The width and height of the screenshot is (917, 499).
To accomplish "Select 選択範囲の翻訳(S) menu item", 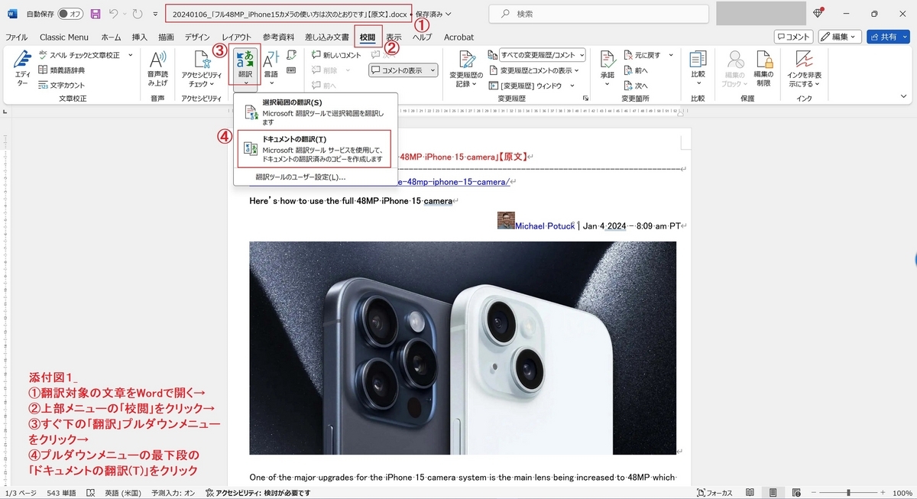I will [x=316, y=112].
